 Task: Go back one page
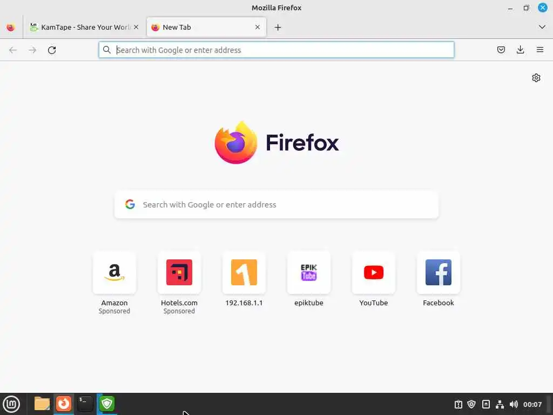click(x=13, y=50)
